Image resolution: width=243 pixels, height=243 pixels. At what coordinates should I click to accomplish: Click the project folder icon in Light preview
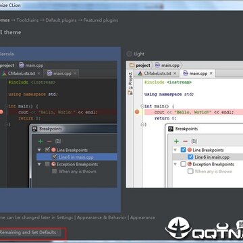point(132,65)
